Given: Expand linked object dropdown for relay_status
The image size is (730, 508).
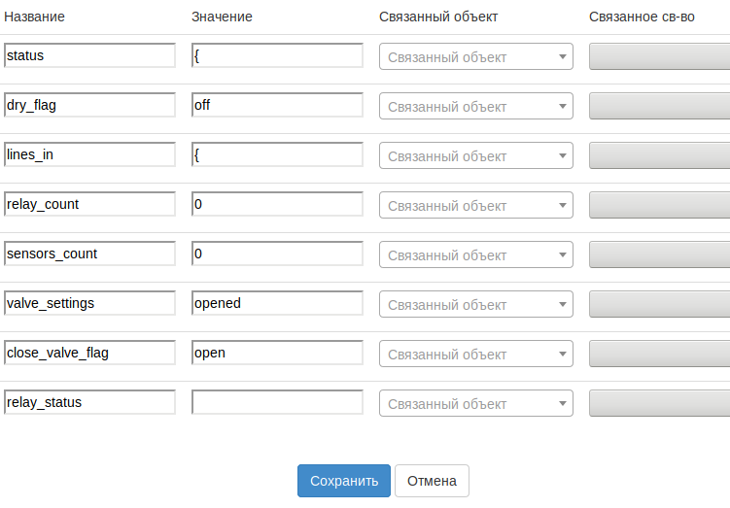Looking at the screenshot, I should pos(475,404).
